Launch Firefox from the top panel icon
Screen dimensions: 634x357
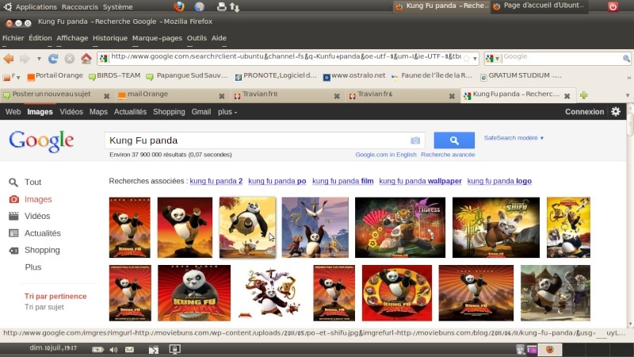point(179,6)
